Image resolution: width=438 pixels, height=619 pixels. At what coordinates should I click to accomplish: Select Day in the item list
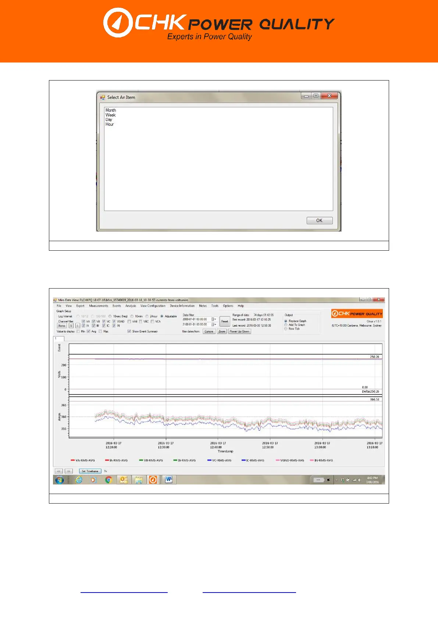[109, 119]
